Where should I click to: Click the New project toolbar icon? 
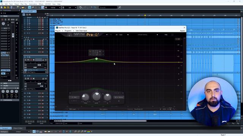(x=2, y=8)
